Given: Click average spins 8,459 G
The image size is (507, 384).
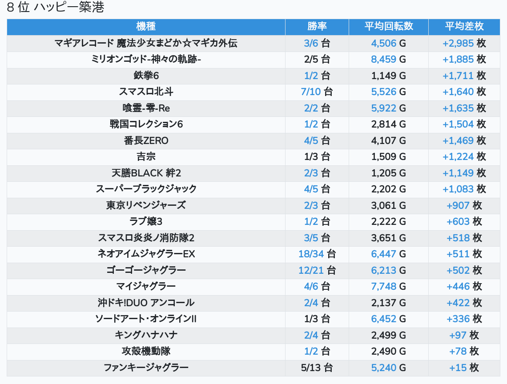Looking at the screenshot, I should [x=389, y=60].
